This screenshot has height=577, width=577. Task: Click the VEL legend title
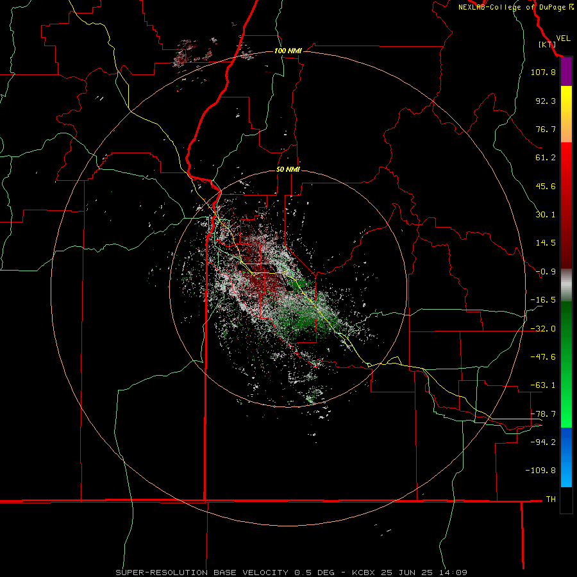tap(563, 38)
